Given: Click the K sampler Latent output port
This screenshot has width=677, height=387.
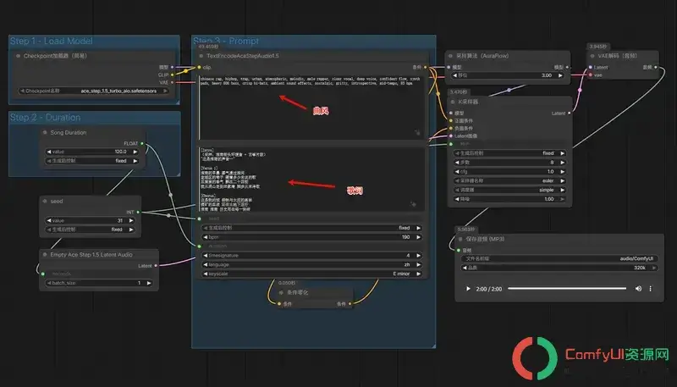Looking at the screenshot, I should click(569, 113).
